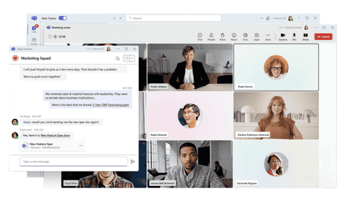This screenshot has height=212, width=344.
Task: Click the red Leave button
Action: pyautogui.click(x=323, y=37)
